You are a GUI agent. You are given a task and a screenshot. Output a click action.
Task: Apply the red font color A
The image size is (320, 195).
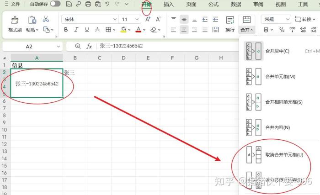(139, 30)
